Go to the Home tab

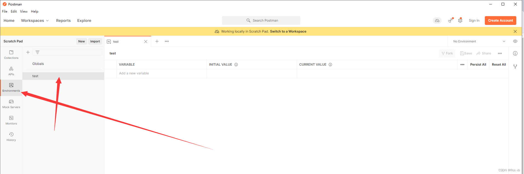tap(9, 21)
